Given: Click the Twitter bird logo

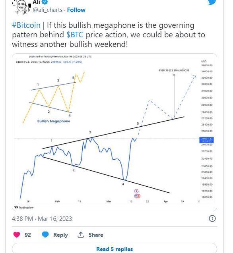Looking at the screenshot, I should [x=212, y=2].
